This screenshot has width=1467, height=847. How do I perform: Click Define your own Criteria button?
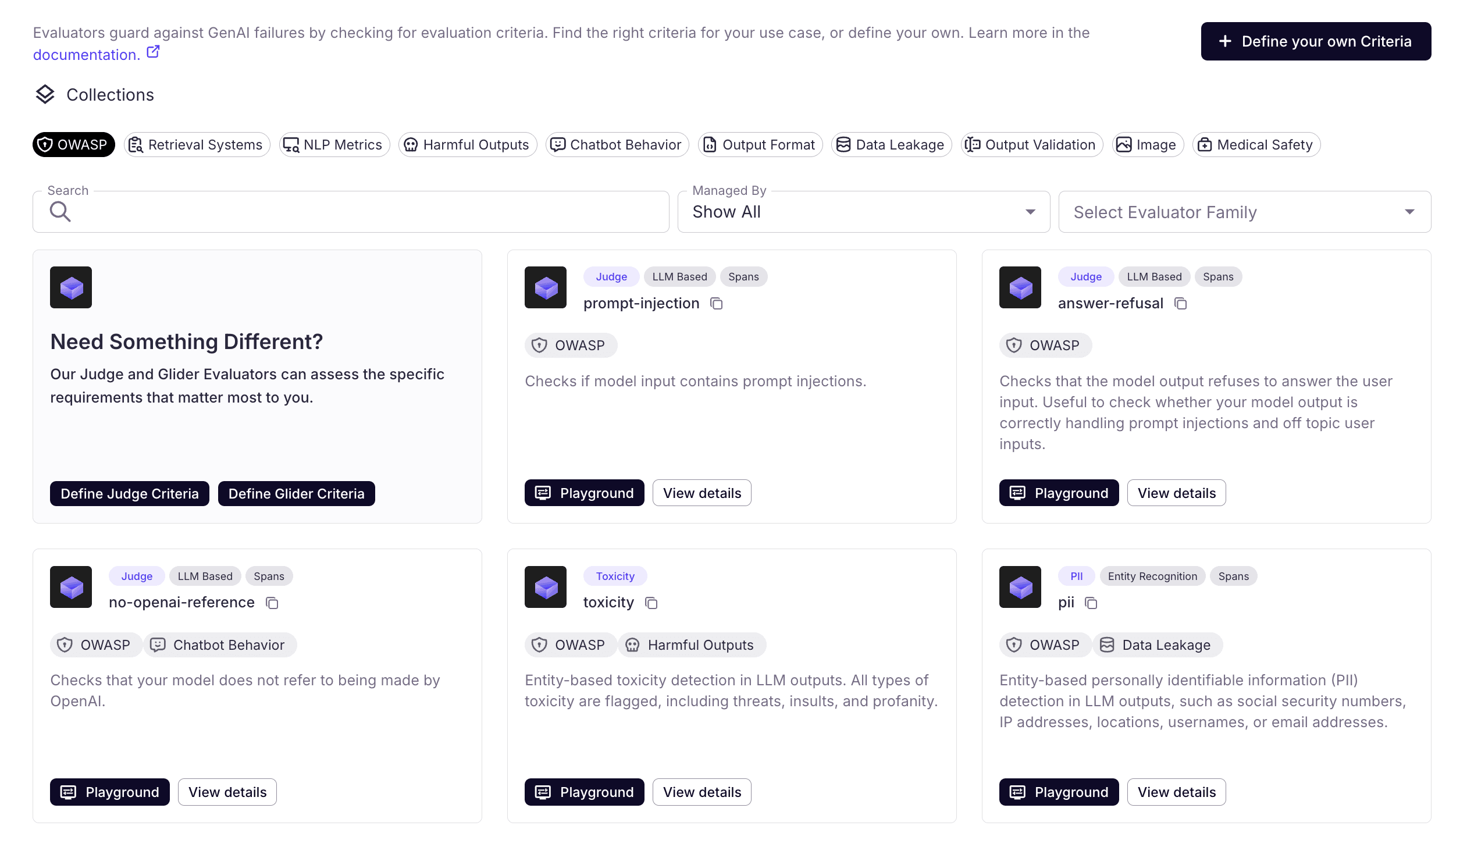coord(1316,41)
